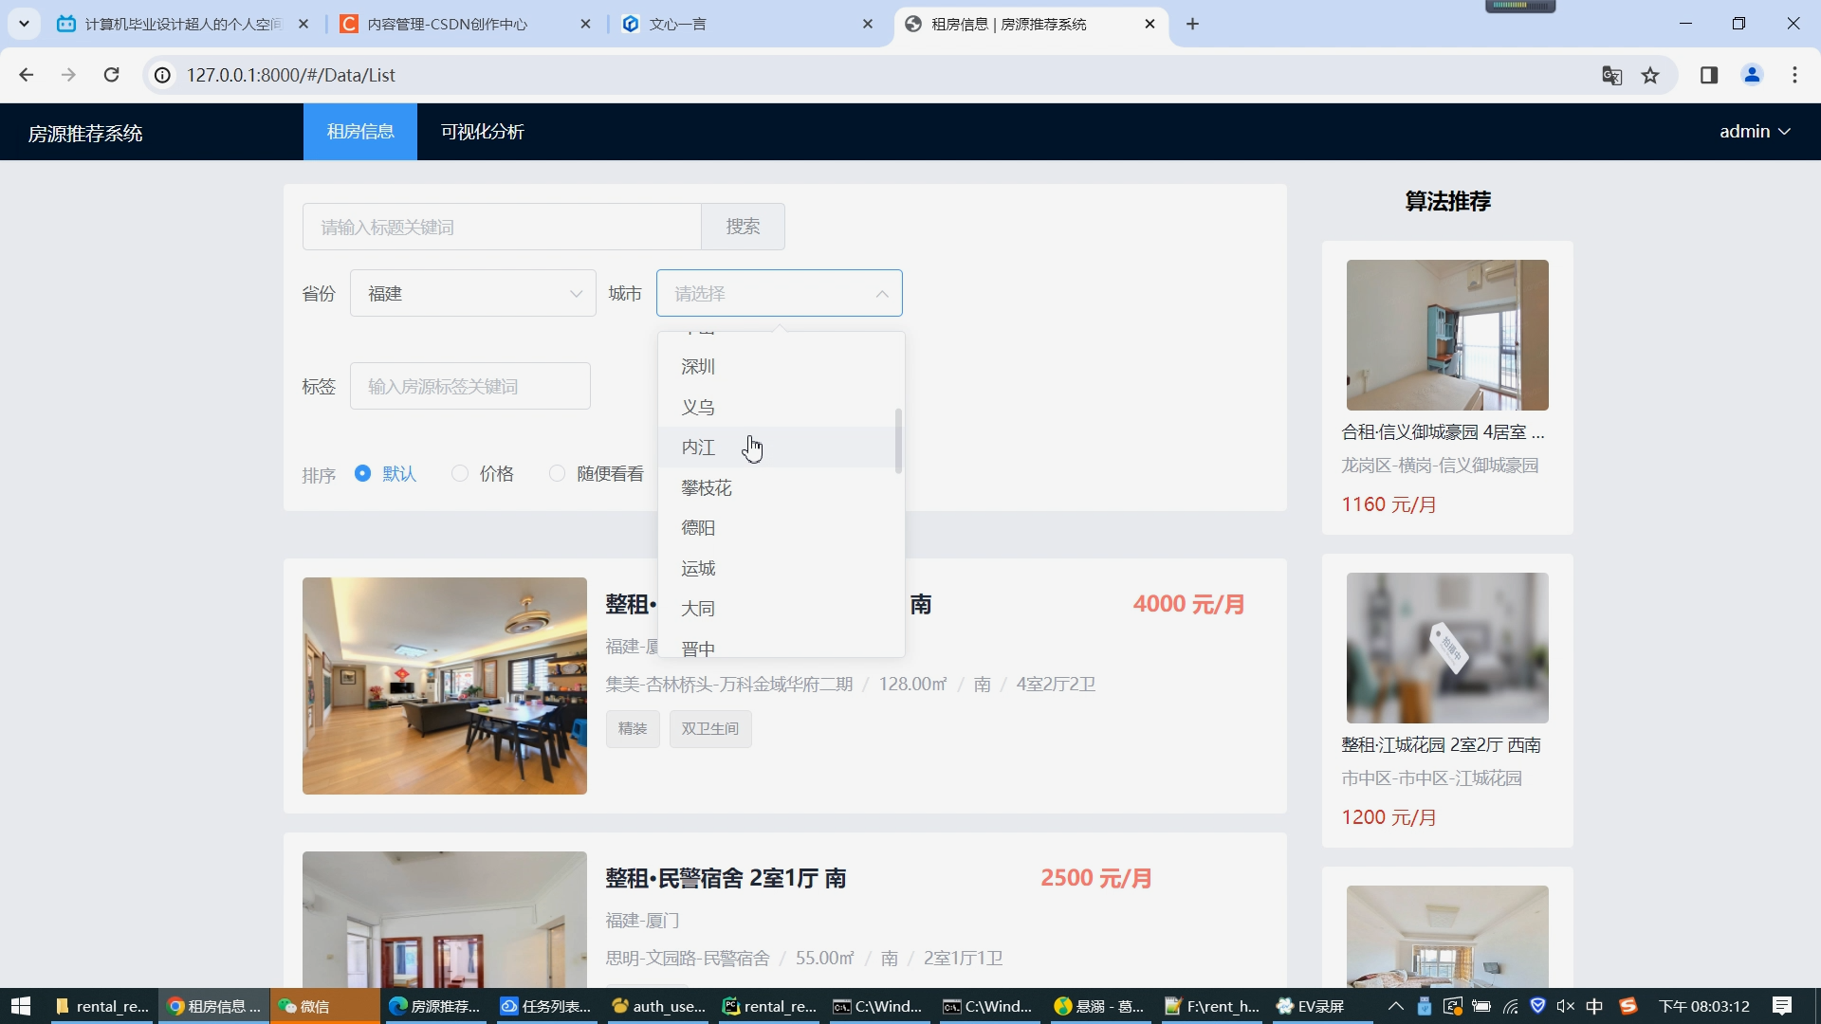Collapse the 城市 city dropdown
The height and width of the screenshot is (1024, 1821).
881,293
